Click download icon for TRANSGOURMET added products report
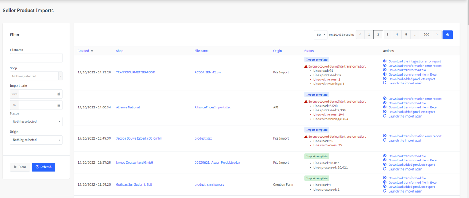This screenshot has width=469, height=198. (x=385, y=79)
